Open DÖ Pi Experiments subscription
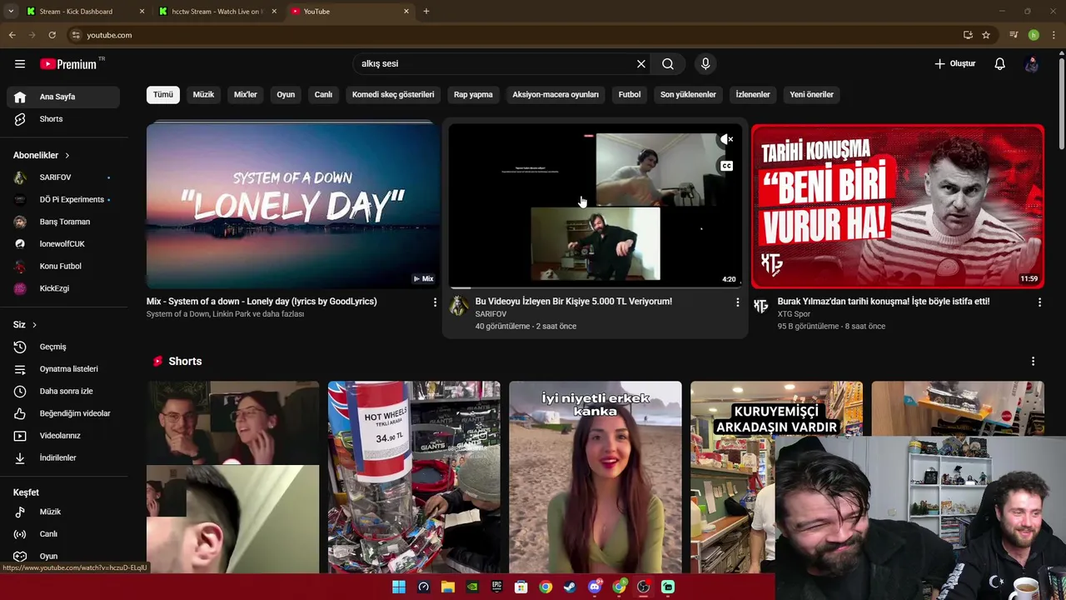Image resolution: width=1066 pixels, height=600 pixels. tap(63, 200)
